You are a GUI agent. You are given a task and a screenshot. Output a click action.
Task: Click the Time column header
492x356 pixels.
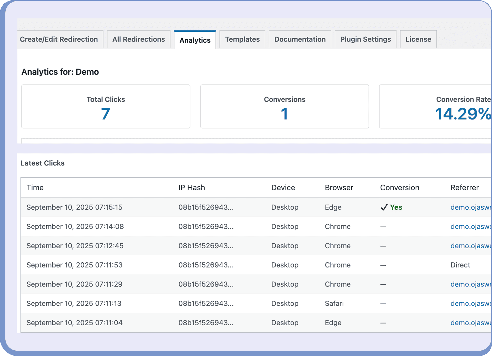pyautogui.click(x=35, y=188)
